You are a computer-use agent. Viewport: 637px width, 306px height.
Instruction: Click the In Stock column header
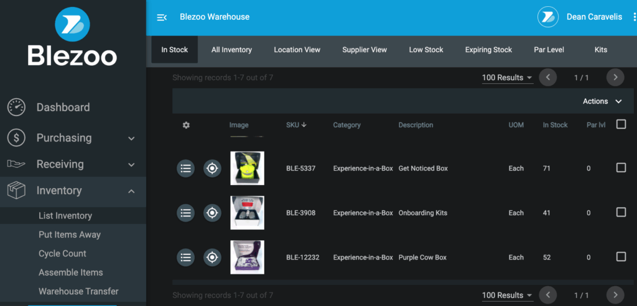[555, 125]
